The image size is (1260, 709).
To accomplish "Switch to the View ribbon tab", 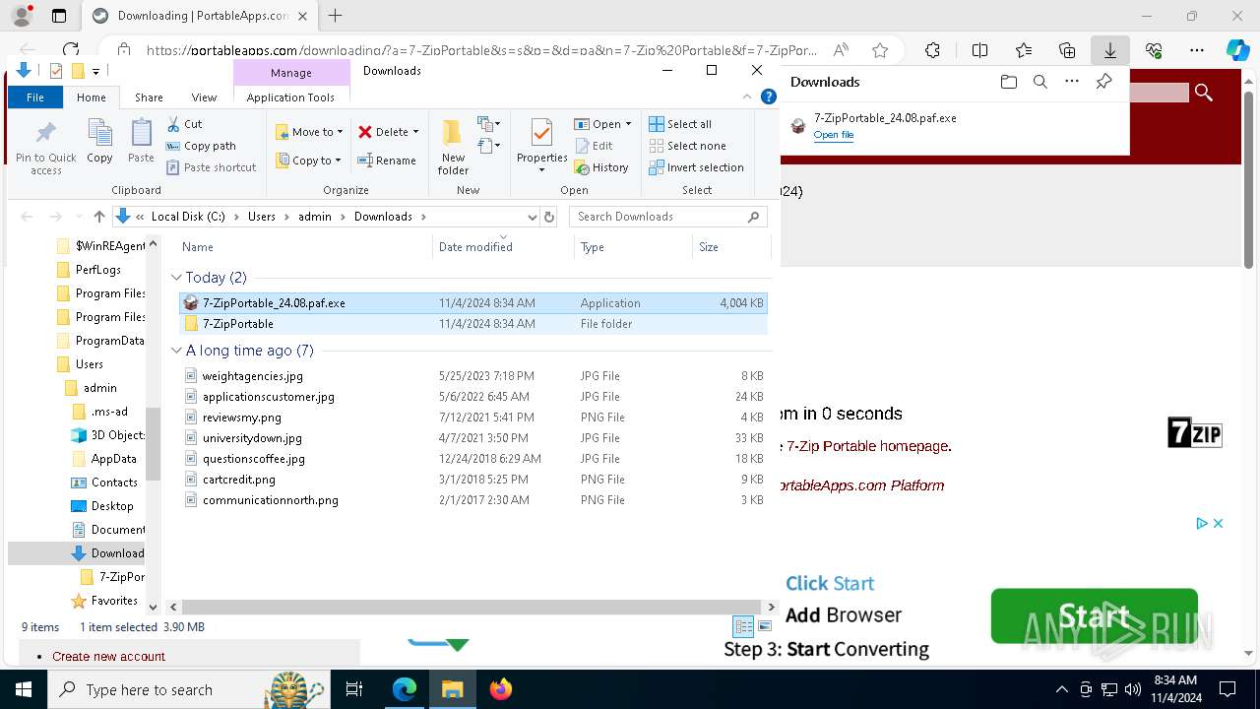I will (204, 97).
